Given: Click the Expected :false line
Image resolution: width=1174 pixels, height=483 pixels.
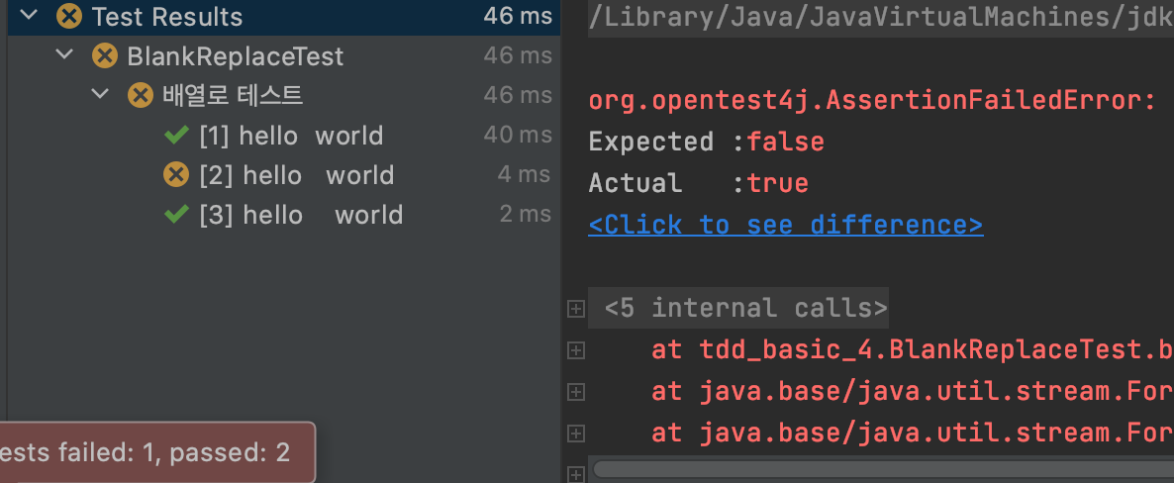Looking at the screenshot, I should click(x=706, y=142).
